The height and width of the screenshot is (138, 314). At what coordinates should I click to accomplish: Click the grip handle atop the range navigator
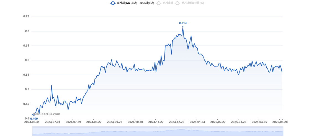[158, 127]
